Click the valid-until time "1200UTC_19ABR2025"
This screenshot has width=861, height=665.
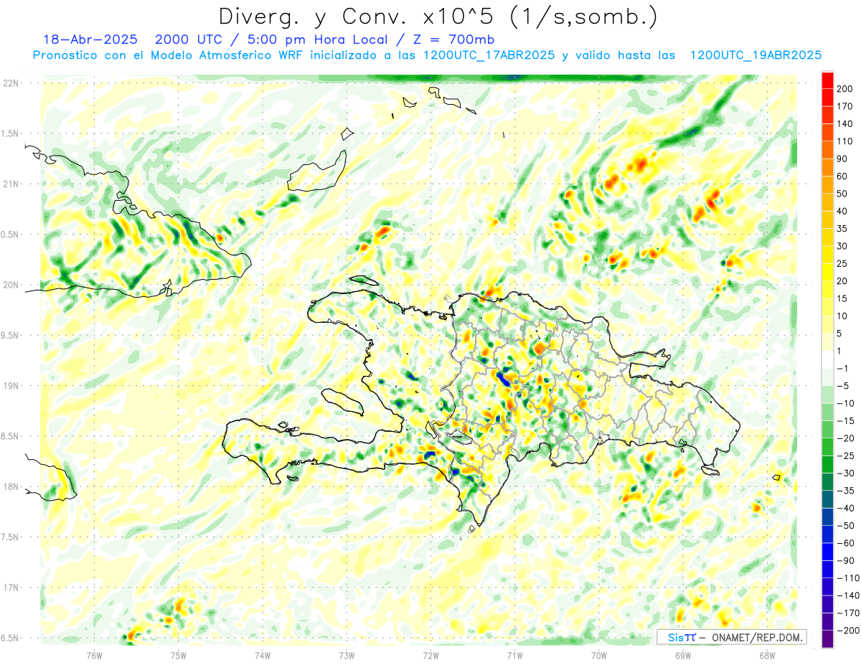[x=756, y=55]
